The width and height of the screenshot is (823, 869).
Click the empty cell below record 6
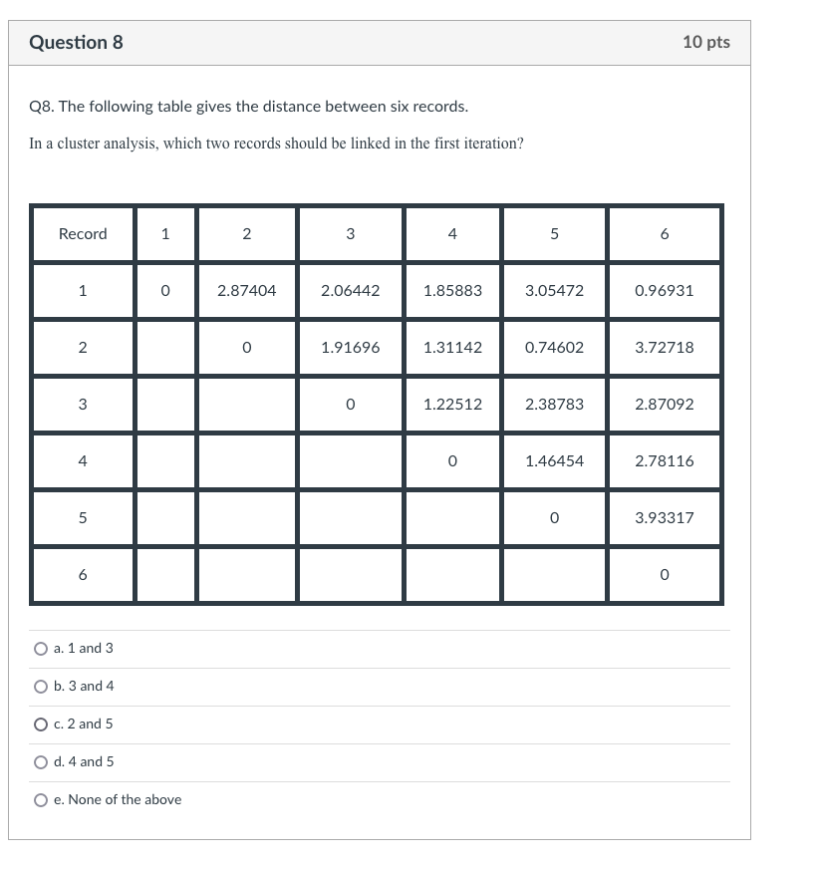164,575
